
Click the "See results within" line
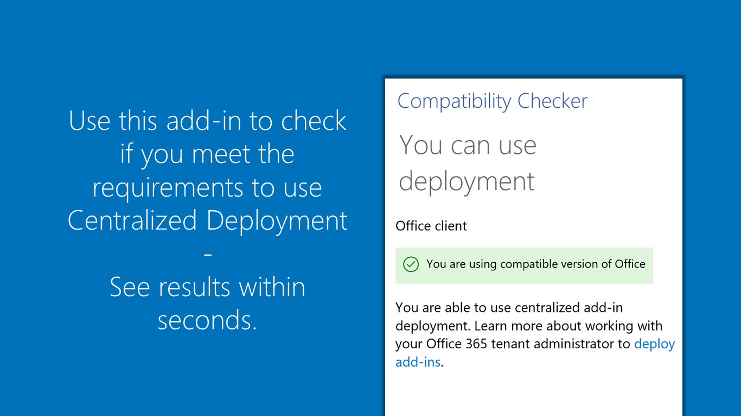point(207,287)
